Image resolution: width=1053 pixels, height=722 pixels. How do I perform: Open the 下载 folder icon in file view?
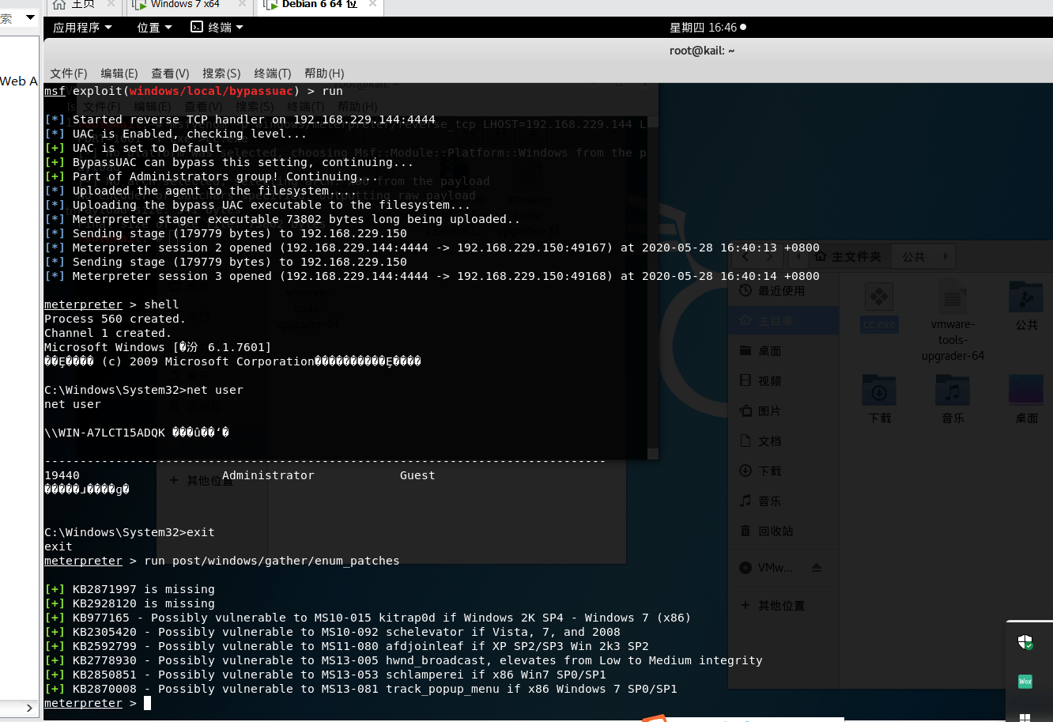tap(879, 399)
